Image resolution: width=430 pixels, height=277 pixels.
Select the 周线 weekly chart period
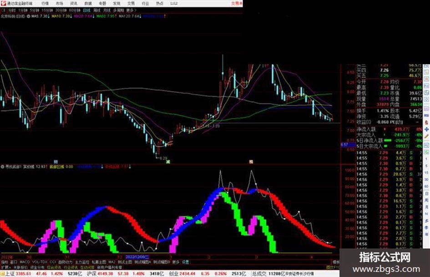point(97,10)
